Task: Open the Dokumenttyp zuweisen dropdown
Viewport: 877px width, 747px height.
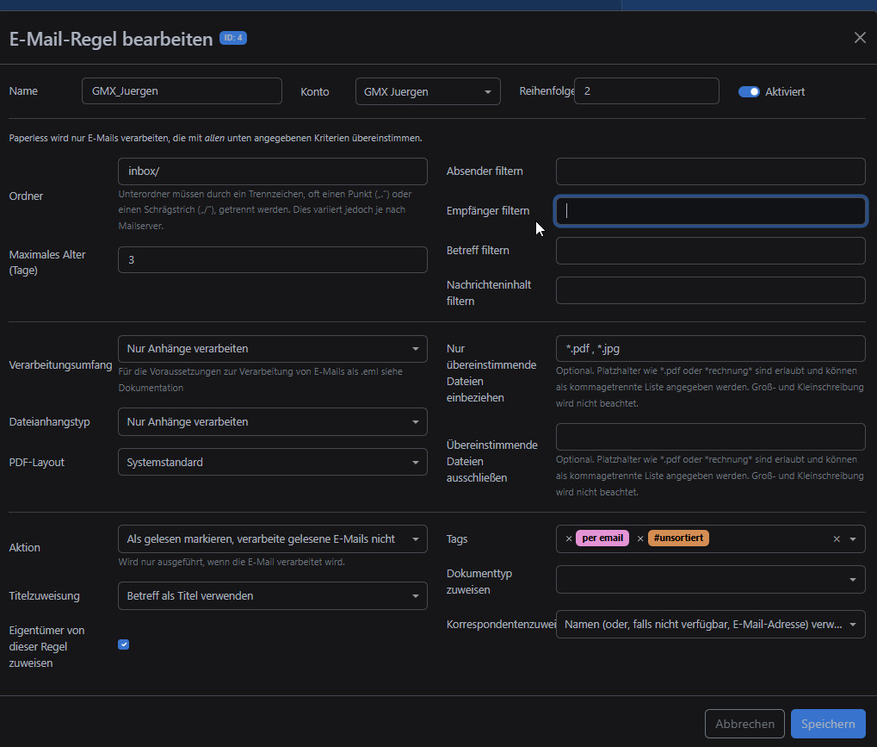Action: (710, 579)
